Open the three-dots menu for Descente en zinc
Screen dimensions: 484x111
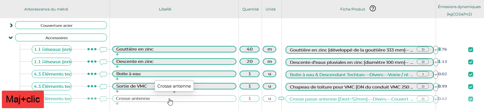click(x=92, y=62)
